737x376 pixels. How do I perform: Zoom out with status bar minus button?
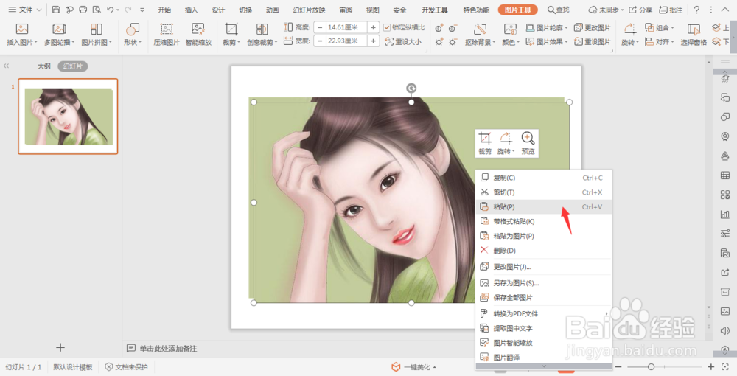click(619, 366)
